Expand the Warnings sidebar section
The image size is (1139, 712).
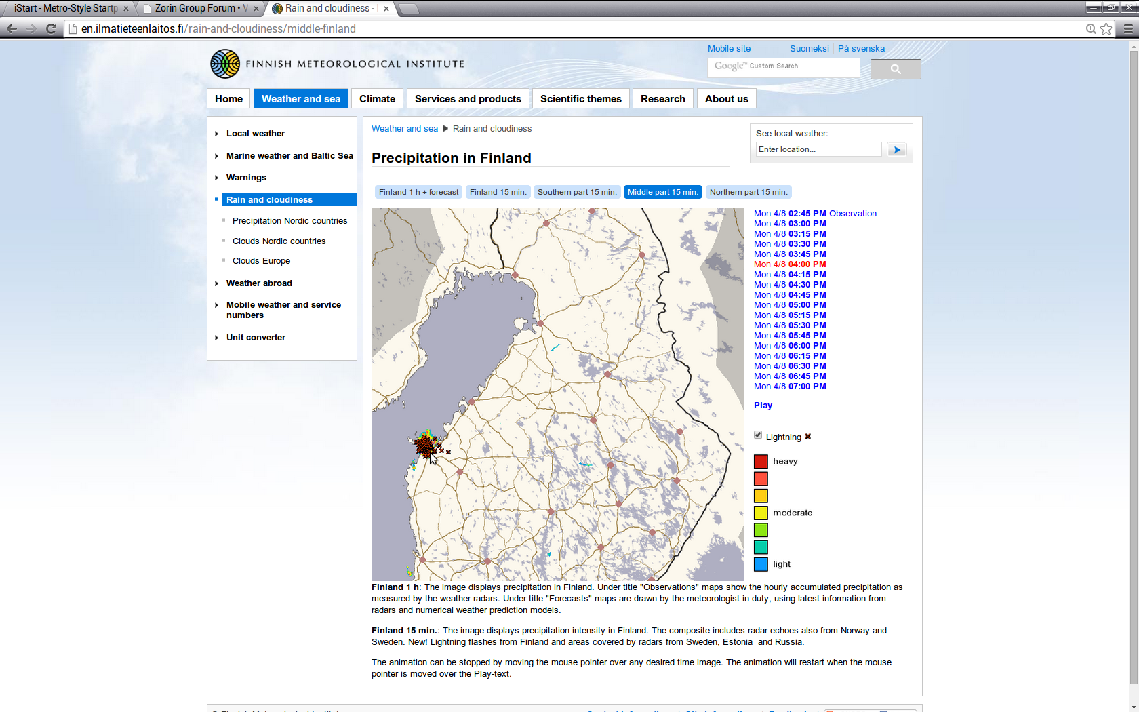pos(246,178)
